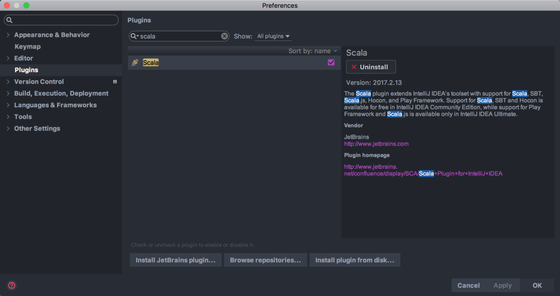Click Install plugin from disk button
560x296 pixels.
click(355, 260)
